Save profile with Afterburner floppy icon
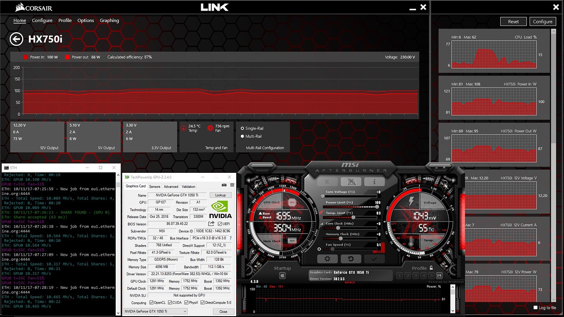564x317 pixels. click(439, 276)
